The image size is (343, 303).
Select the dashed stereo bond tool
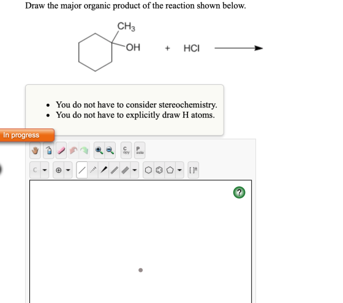pyautogui.click(x=92, y=170)
